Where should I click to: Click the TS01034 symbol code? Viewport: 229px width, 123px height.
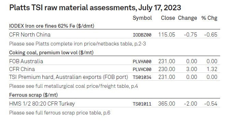coord(142,77)
